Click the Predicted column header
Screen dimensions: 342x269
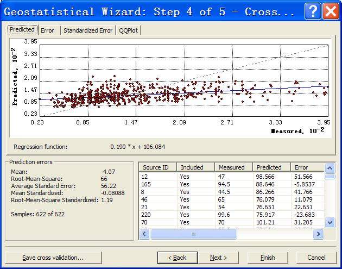[271, 167]
